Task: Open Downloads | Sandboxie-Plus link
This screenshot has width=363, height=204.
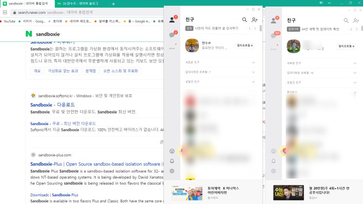Action: click(x=54, y=195)
